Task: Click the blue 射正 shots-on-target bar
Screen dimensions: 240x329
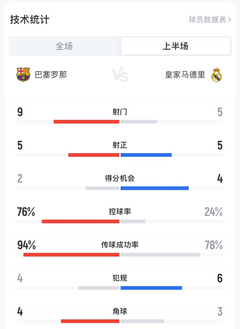Action: pyautogui.click(x=146, y=155)
